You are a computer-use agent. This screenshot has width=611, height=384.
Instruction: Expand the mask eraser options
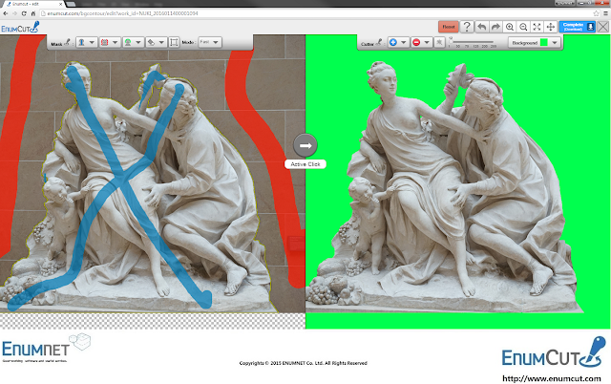pyautogui.click(x=161, y=42)
